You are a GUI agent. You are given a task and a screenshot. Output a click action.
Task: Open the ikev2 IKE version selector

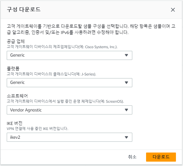tap(70, 137)
